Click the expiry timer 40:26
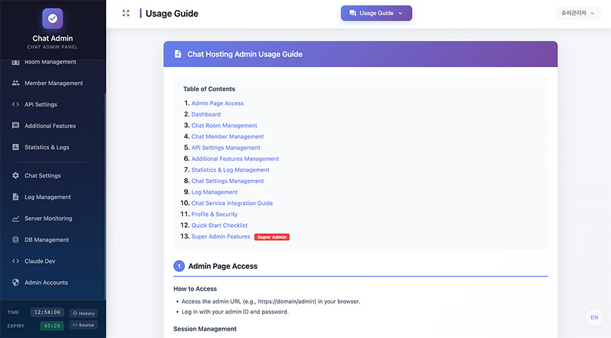 tap(52, 326)
